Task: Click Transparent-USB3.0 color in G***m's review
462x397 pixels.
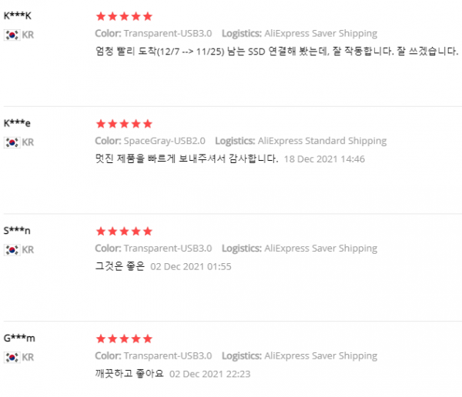Action: coord(168,356)
